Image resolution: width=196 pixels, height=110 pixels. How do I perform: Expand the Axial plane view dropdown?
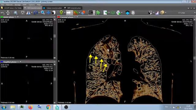pyautogui.click(x=18, y=17)
